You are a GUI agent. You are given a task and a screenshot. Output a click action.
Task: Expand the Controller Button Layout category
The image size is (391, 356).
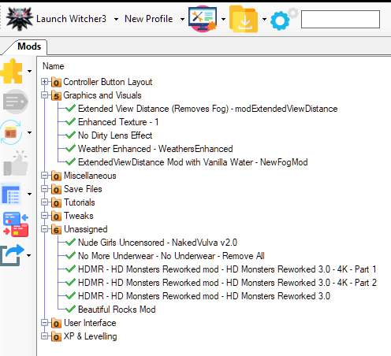click(x=44, y=82)
